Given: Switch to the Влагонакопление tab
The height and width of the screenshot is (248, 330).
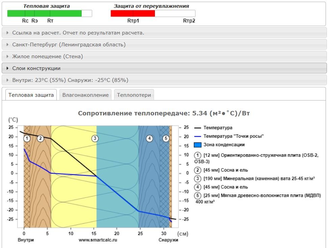Looking at the screenshot, I should 85,95.
